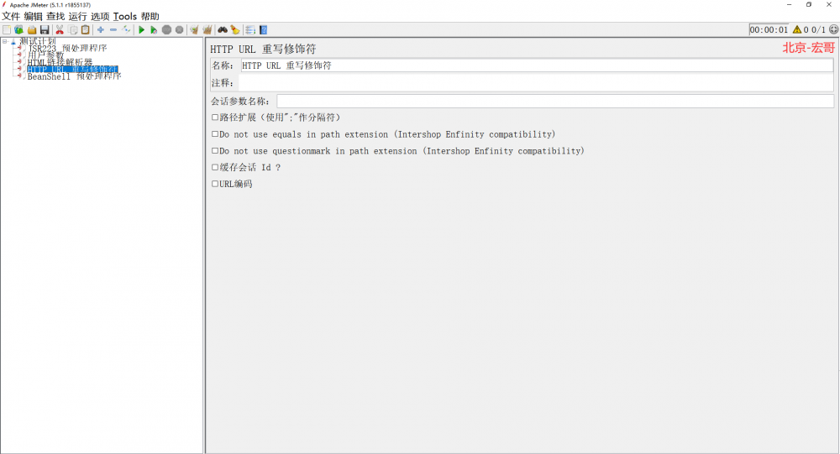The height and width of the screenshot is (454, 840).
Task: Open Help with the blue question mark icon
Action: tap(263, 30)
